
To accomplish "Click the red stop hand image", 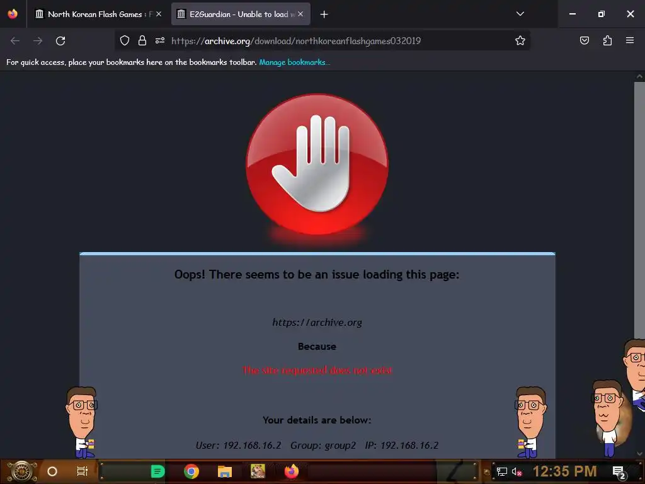I will 317,164.
